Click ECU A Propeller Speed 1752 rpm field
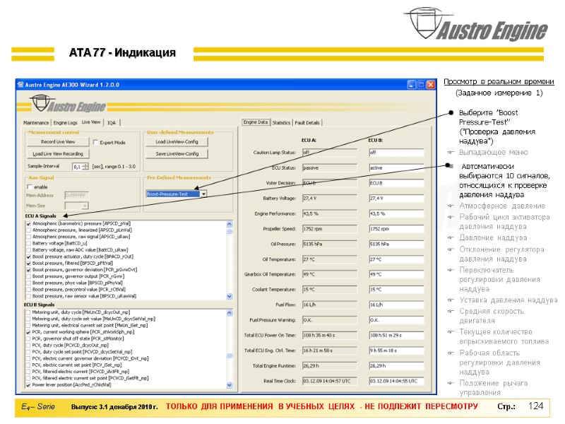 coord(330,228)
